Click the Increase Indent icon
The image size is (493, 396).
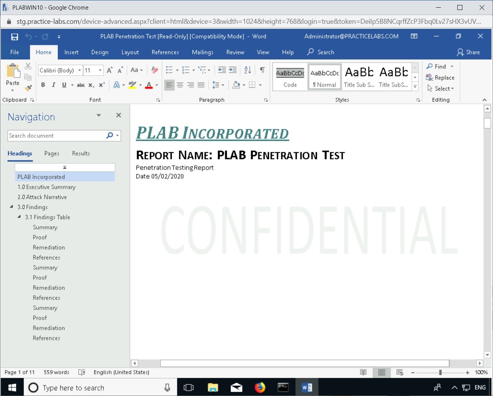point(233,70)
